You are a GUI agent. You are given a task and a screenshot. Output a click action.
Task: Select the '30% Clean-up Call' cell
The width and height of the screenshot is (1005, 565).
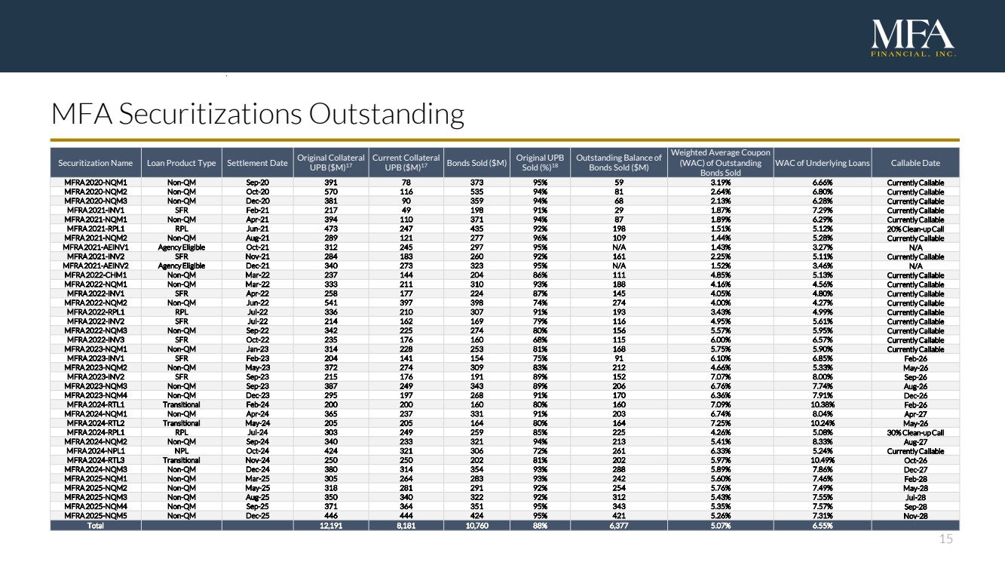(915, 432)
